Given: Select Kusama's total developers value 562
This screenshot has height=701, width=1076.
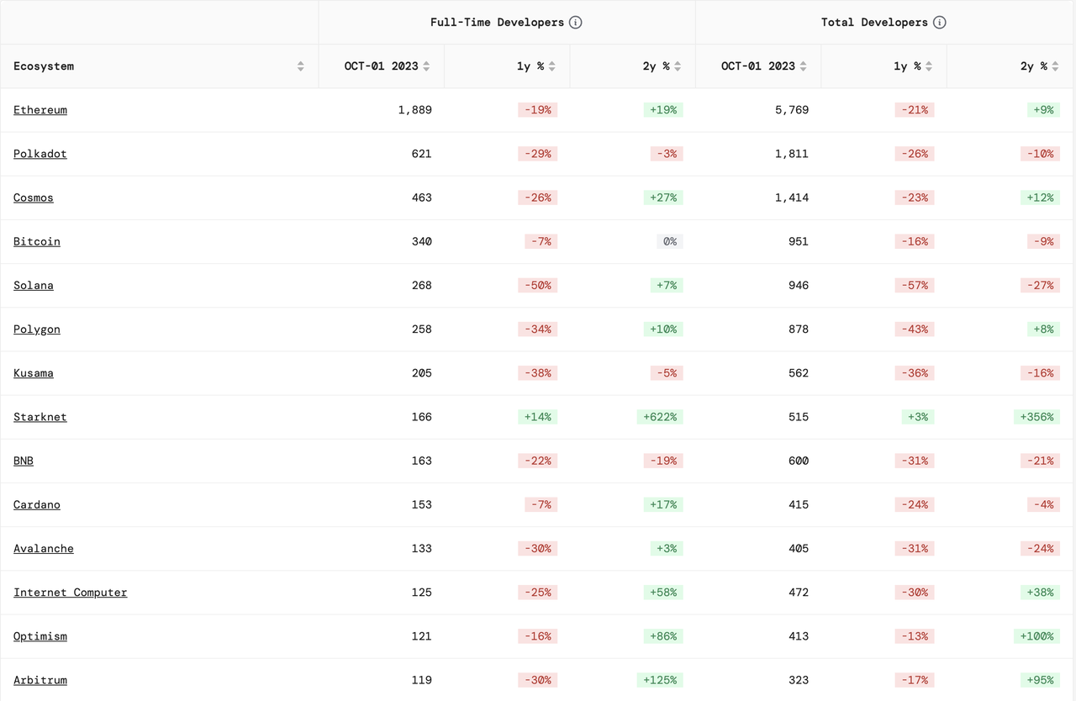Looking at the screenshot, I should pyautogui.click(x=799, y=373).
